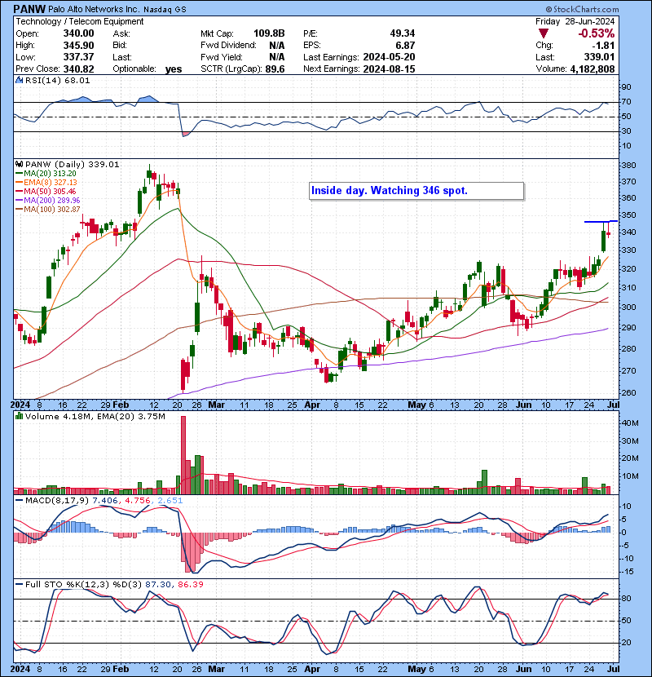The image size is (652, 677).
Task: Click the Palo Alto Networks Inc. company name
Action: click(94, 10)
